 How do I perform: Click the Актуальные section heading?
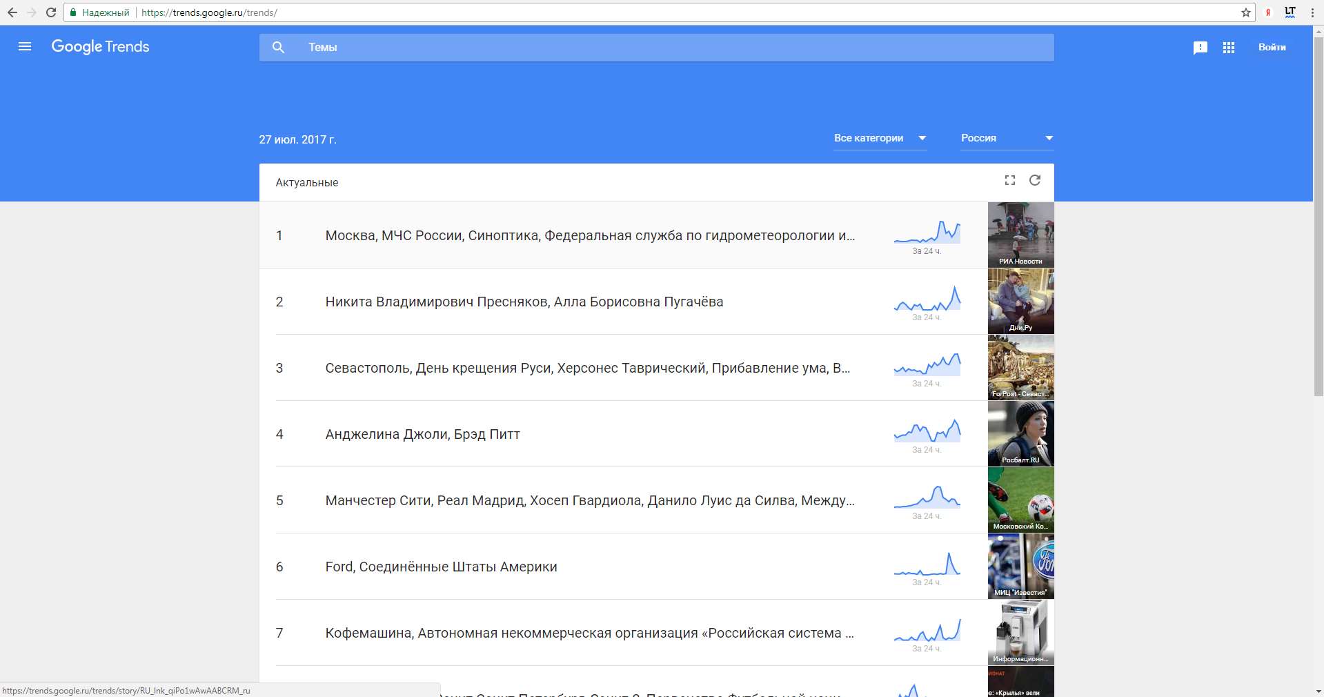pos(307,183)
